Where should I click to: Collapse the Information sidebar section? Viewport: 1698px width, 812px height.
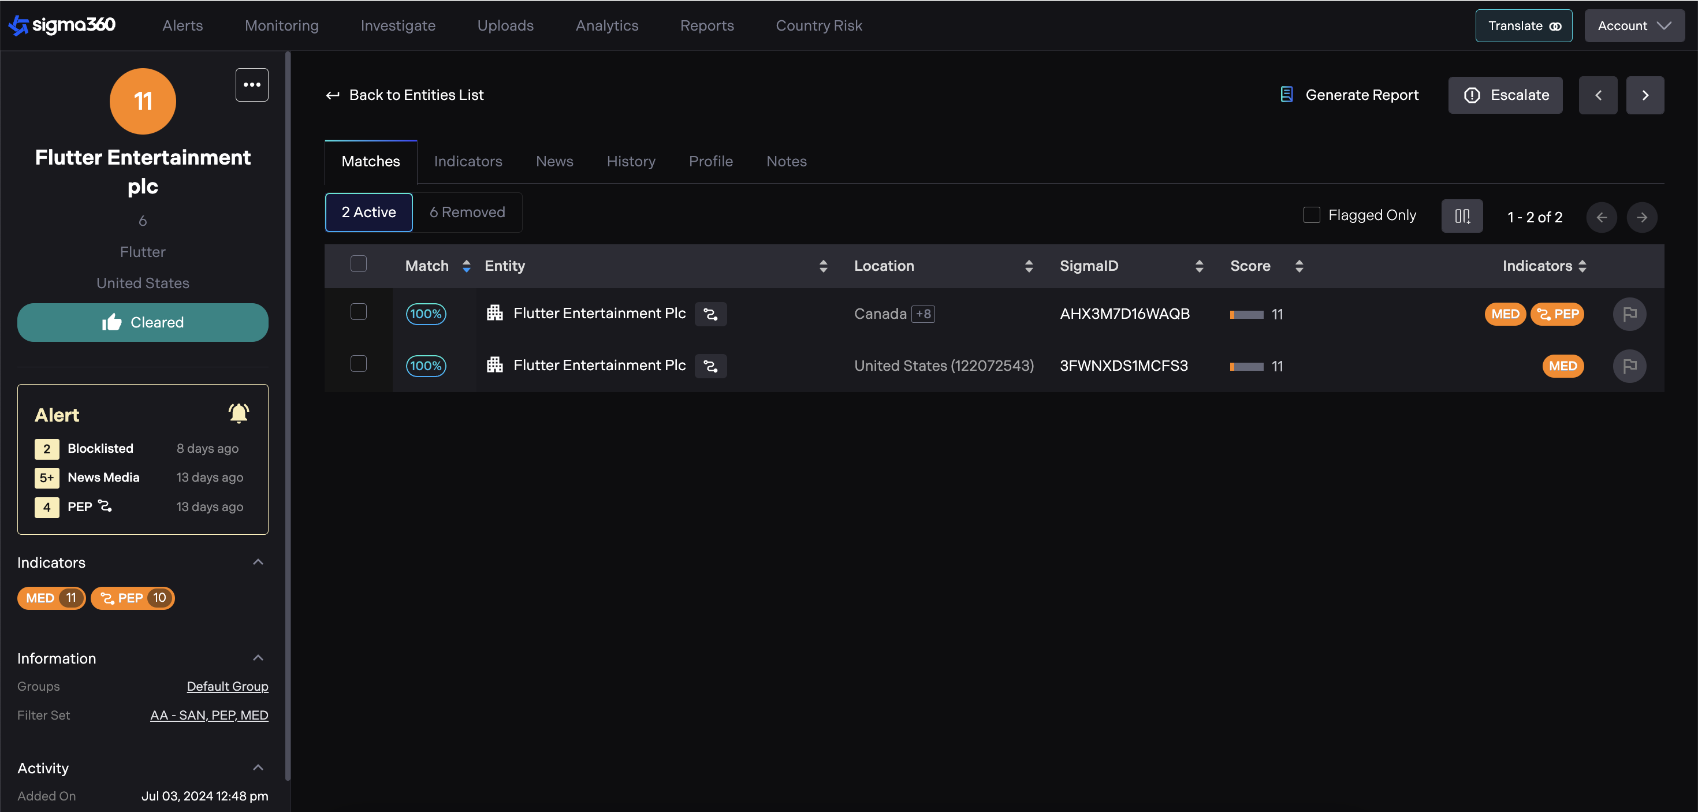pyautogui.click(x=258, y=658)
